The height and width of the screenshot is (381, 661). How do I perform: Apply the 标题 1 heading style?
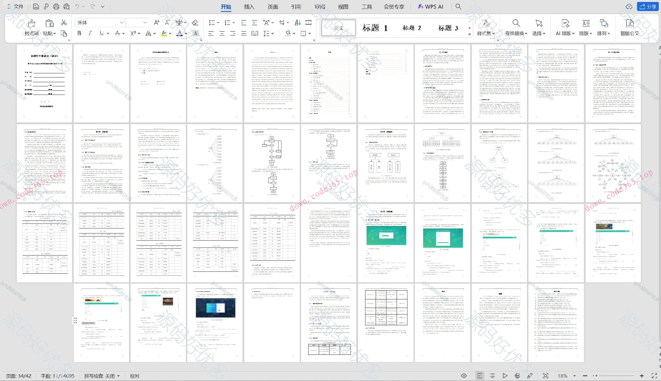pyautogui.click(x=375, y=28)
